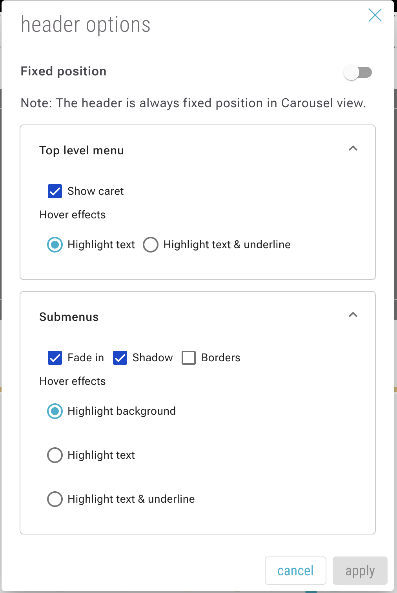Select top-level Highlight text radio button

pyautogui.click(x=55, y=245)
